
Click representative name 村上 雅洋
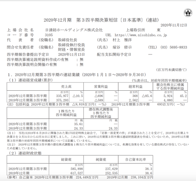click(x=122, y=40)
